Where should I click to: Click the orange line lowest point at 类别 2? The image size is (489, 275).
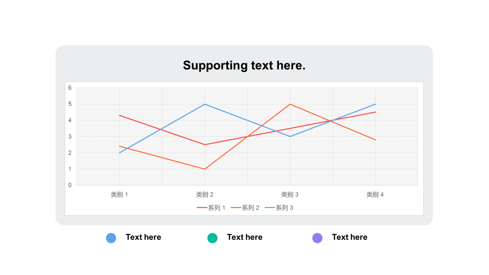point(205,169)
